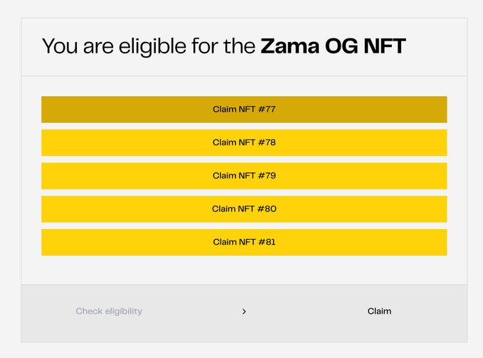This screenshot has width=483, height=358.
Task: Go back to the Check eligibility step
Action: [109, 311]
